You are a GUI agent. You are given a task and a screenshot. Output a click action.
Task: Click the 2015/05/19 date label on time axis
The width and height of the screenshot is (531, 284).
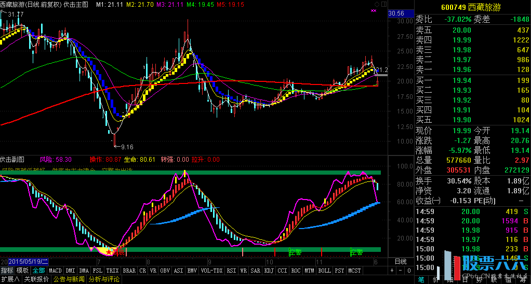pyautogui.click(x=29, y=262)
